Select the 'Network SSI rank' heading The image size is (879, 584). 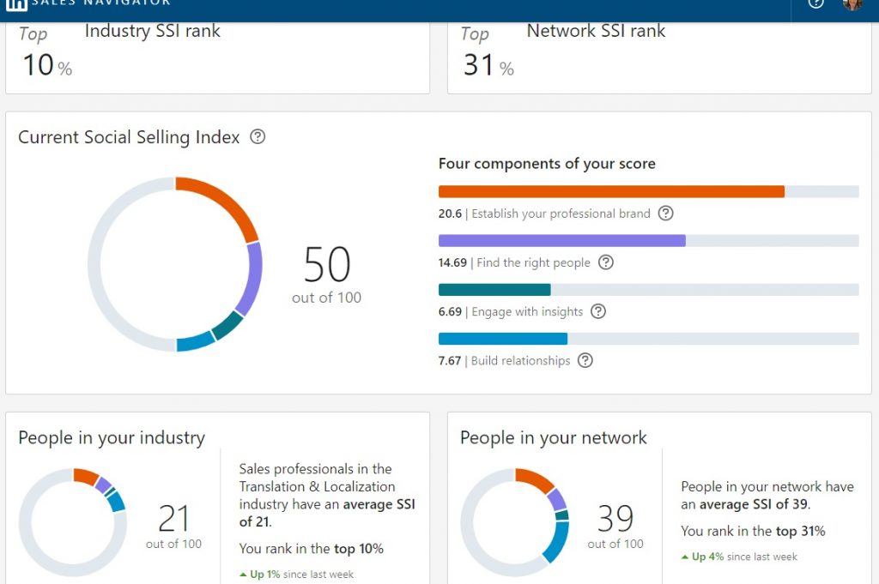coord(596,31)
